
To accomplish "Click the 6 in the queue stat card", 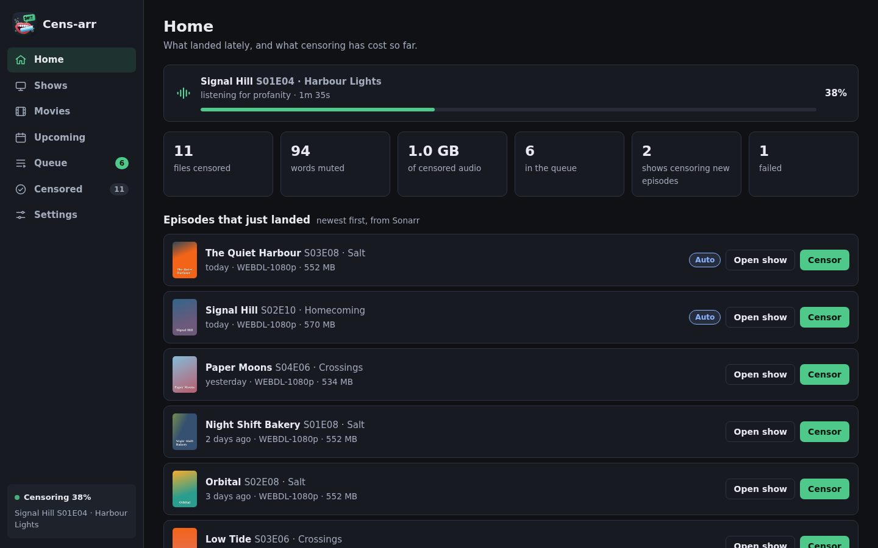I will coord(569,164).
